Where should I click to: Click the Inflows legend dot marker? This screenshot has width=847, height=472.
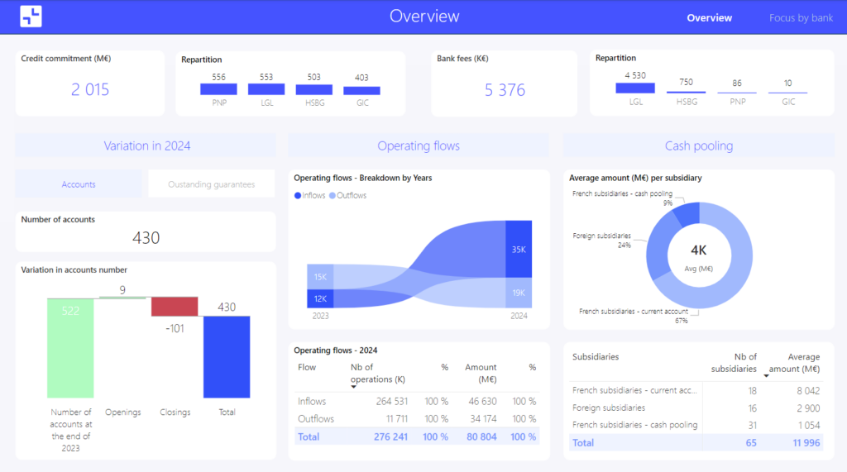tap(298, 196)
